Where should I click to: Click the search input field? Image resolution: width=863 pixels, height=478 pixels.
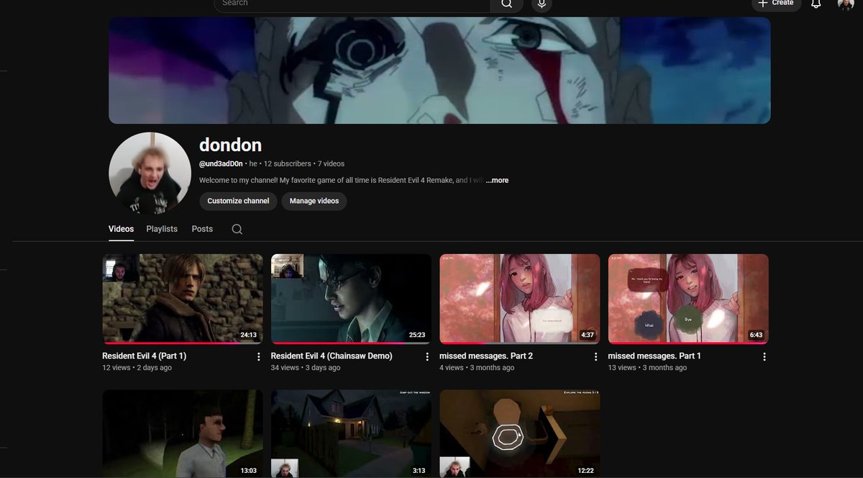click(352, 4)
